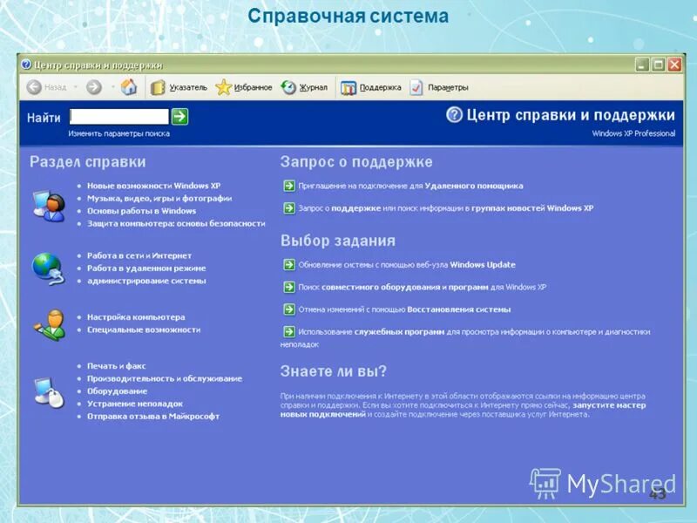This screenshot has height=523, width=697.
Task: Click green arrow beside Восстановления системы
Action: (x=289, y=309)
